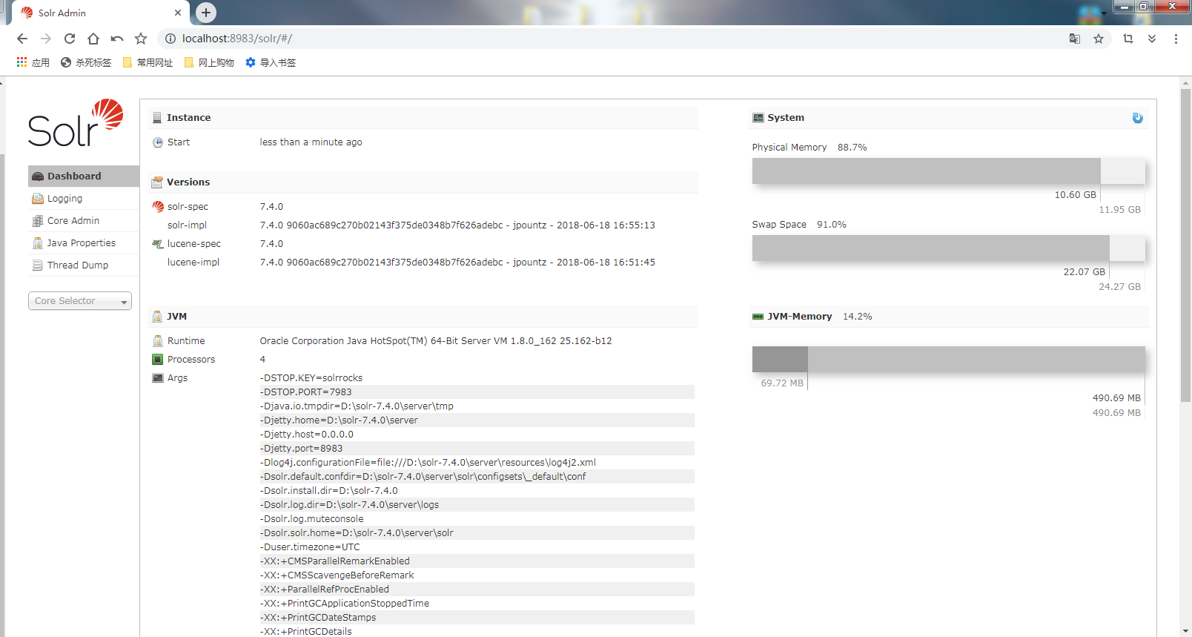This screenshot has width=1192, height=637.
Task: Open the 杀死标签 bookmark
Action: pos(86,62)
